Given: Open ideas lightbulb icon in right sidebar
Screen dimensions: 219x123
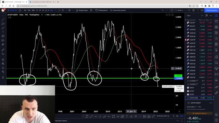Looking at the screenshot, I should pos(216,50).
